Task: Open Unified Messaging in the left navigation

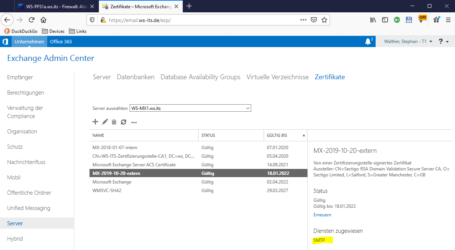Action: pos(28,208)
